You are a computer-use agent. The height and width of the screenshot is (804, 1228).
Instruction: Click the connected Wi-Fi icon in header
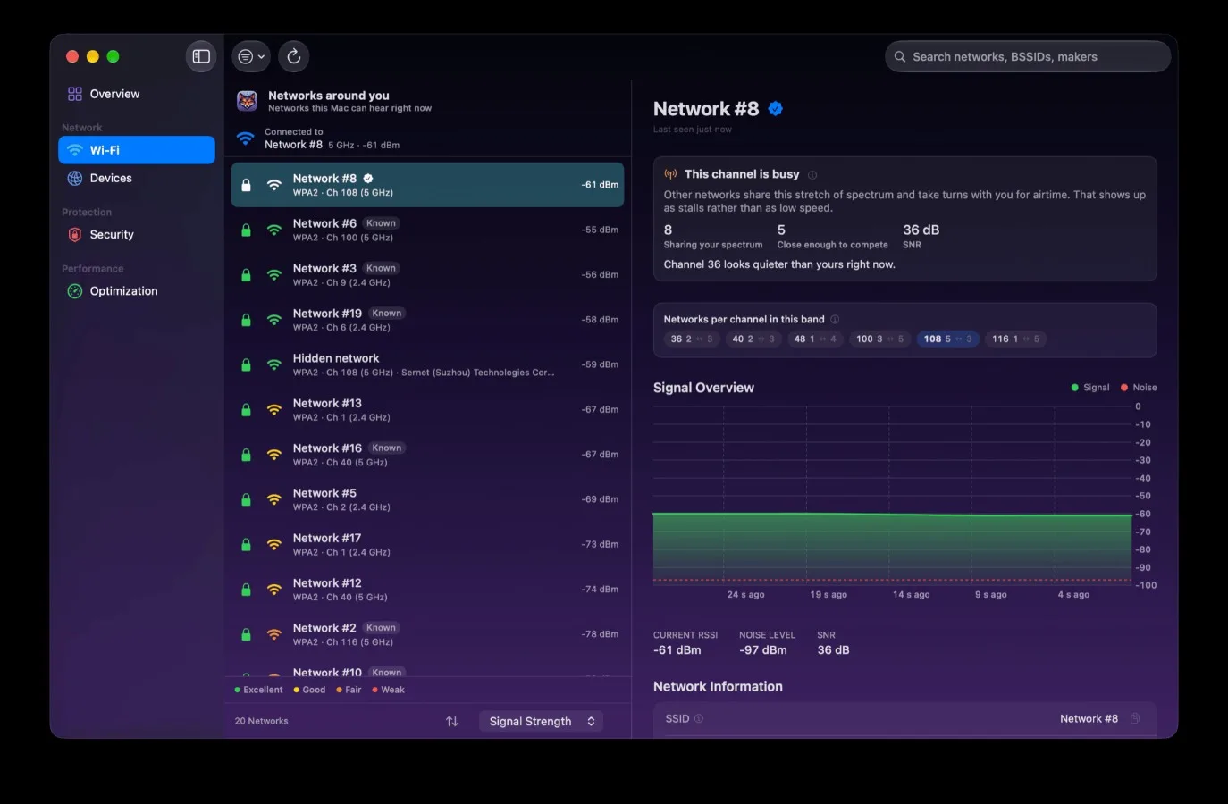pyautogui.click(x=245, y=138)
